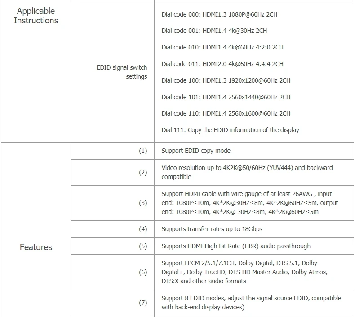Click the Dial code 000 HDMI1.3 1080P line
Image resolution: width=355 pixels, height=317 pixels.
click(219, 14)
